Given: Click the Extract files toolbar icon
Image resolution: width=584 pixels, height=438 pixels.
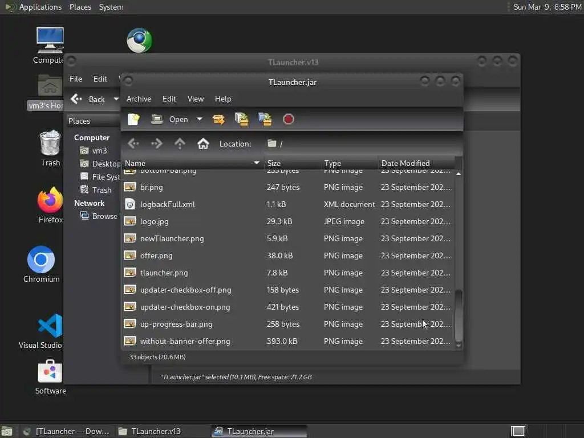Looking at the screenshot, I should pyautogui.click(x=218, y=119).
